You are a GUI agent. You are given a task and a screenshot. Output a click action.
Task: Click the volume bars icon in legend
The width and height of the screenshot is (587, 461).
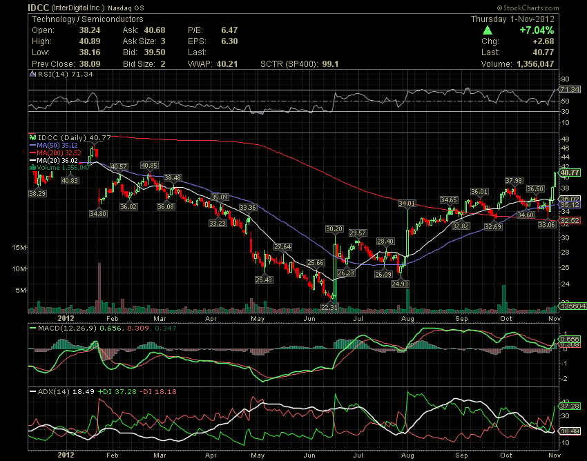click(32, 167)
